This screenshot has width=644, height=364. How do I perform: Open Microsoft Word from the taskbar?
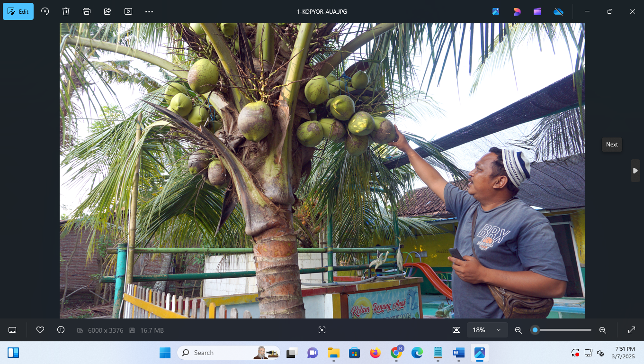point(459,353)
